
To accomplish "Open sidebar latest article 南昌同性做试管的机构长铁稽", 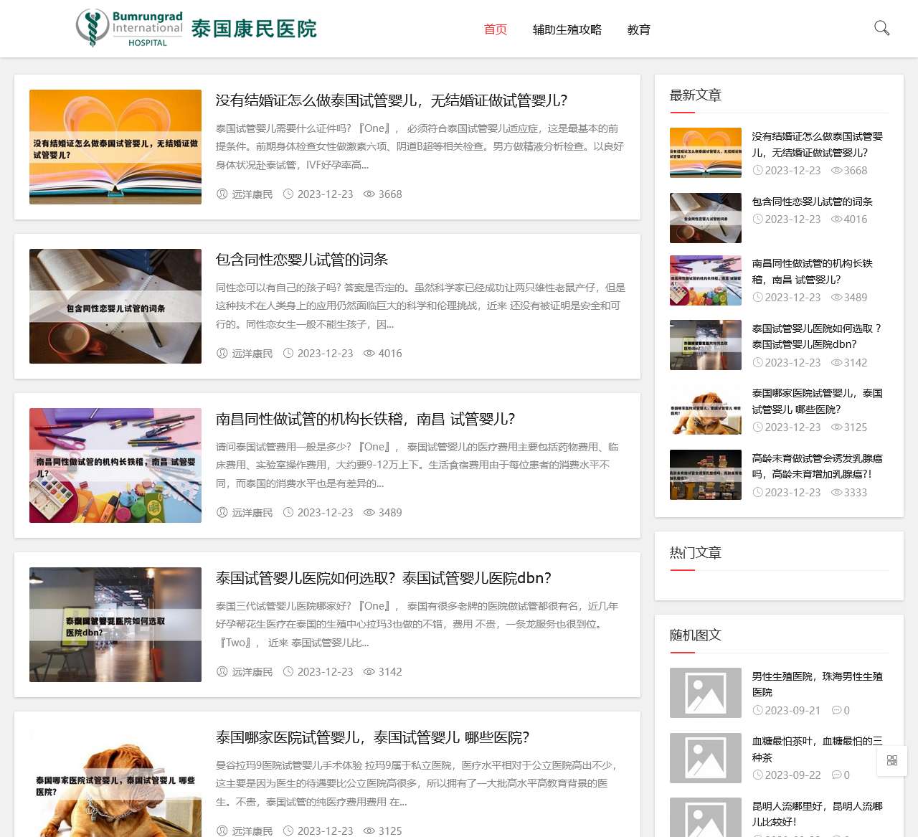I will (813, 272).
